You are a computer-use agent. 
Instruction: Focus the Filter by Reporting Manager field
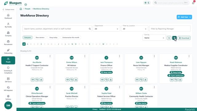(170, 29)
